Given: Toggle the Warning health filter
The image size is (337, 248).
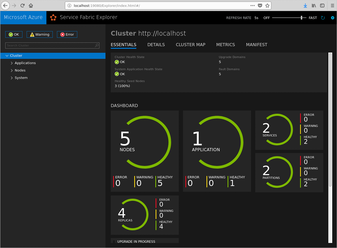Looking at the screenshot, I should (39, 34).
